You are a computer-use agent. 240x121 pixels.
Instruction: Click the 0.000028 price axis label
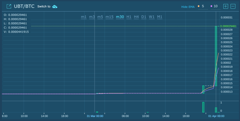[x=227, y=30]
